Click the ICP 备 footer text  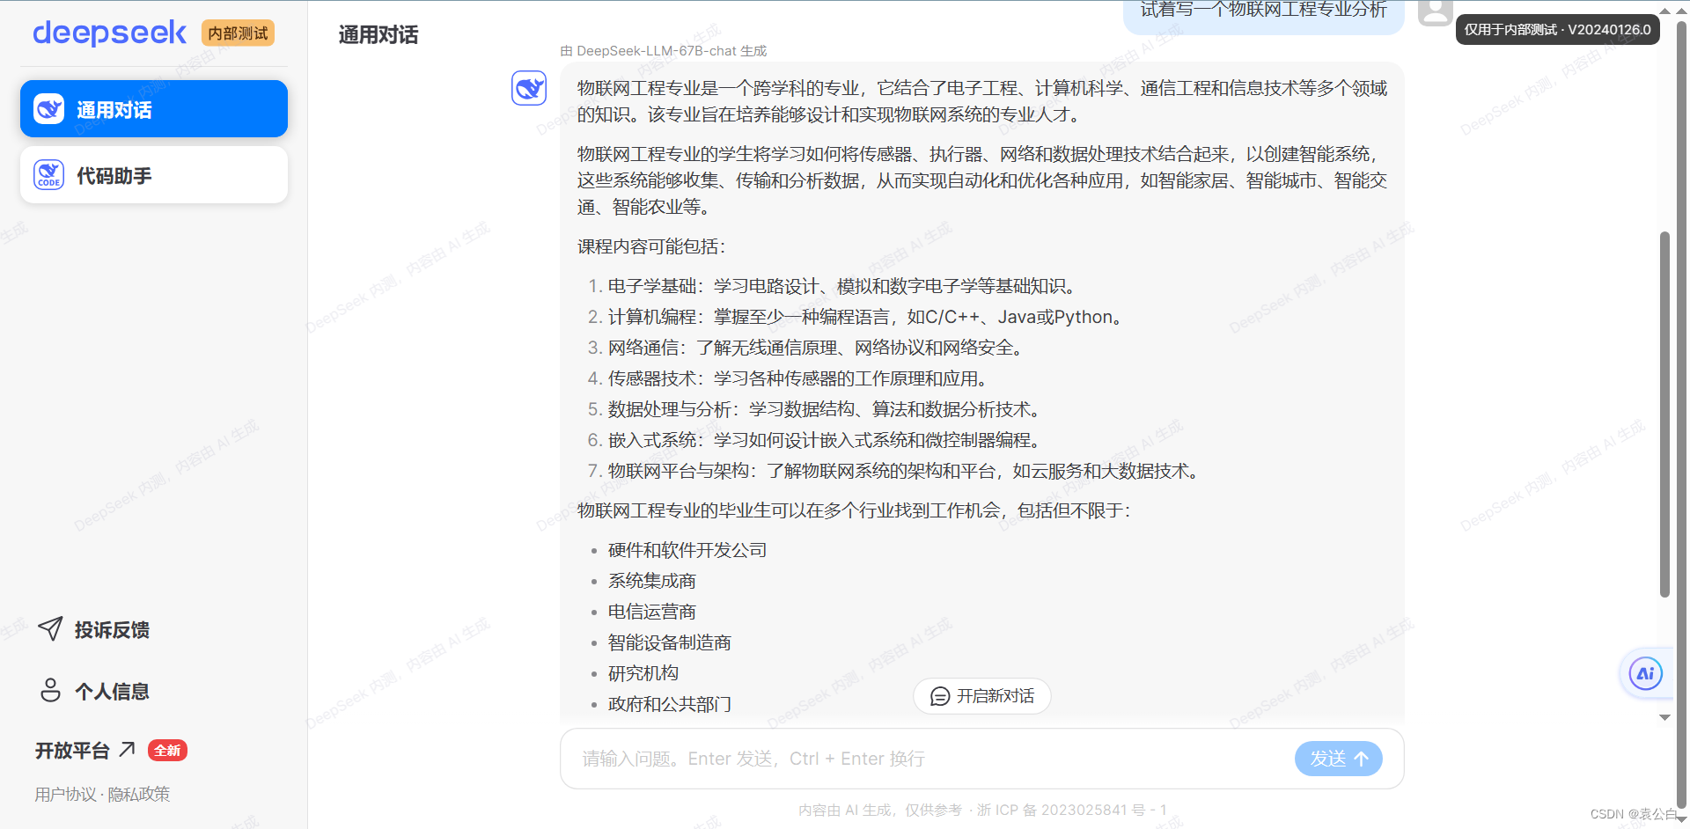click(1072, 811)
